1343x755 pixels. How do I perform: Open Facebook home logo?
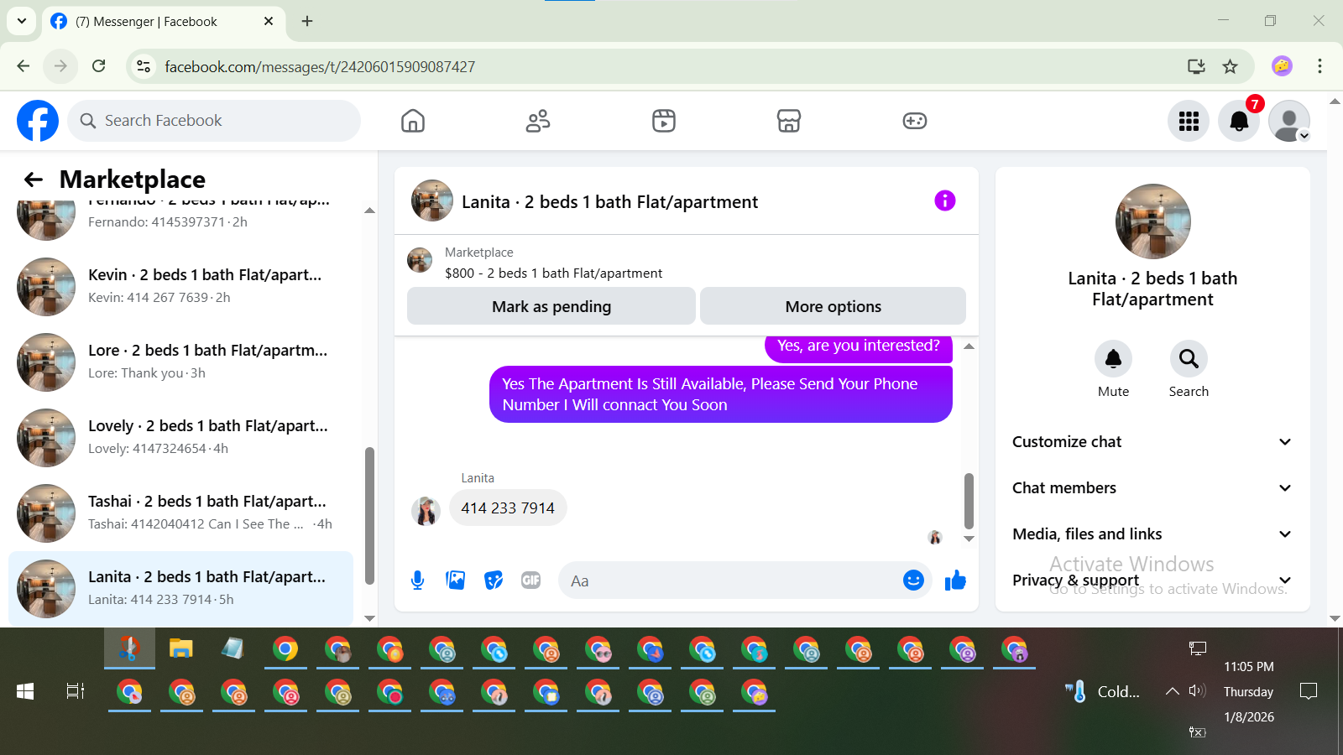38,121
